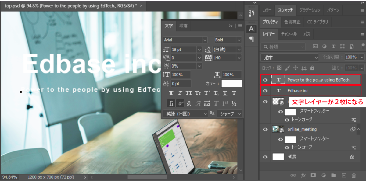Create new fill or adjustment layer
Image resolution: width=366 pixels, height=181 pixels.
[x=324, y=175]
